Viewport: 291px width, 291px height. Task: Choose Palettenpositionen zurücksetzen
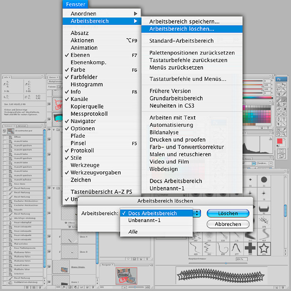click(192, 53)
